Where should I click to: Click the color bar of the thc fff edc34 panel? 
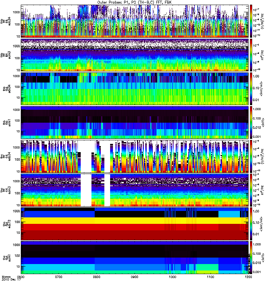point(251,156)
